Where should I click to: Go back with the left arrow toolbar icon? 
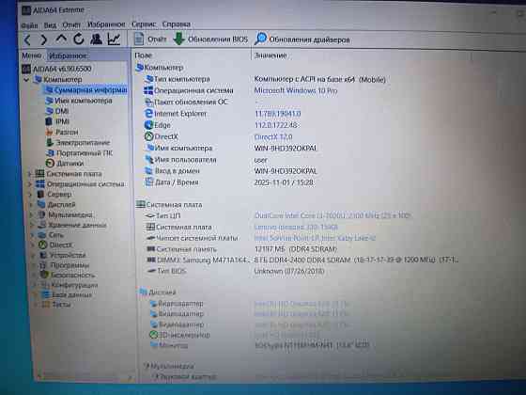click(27, 39)
